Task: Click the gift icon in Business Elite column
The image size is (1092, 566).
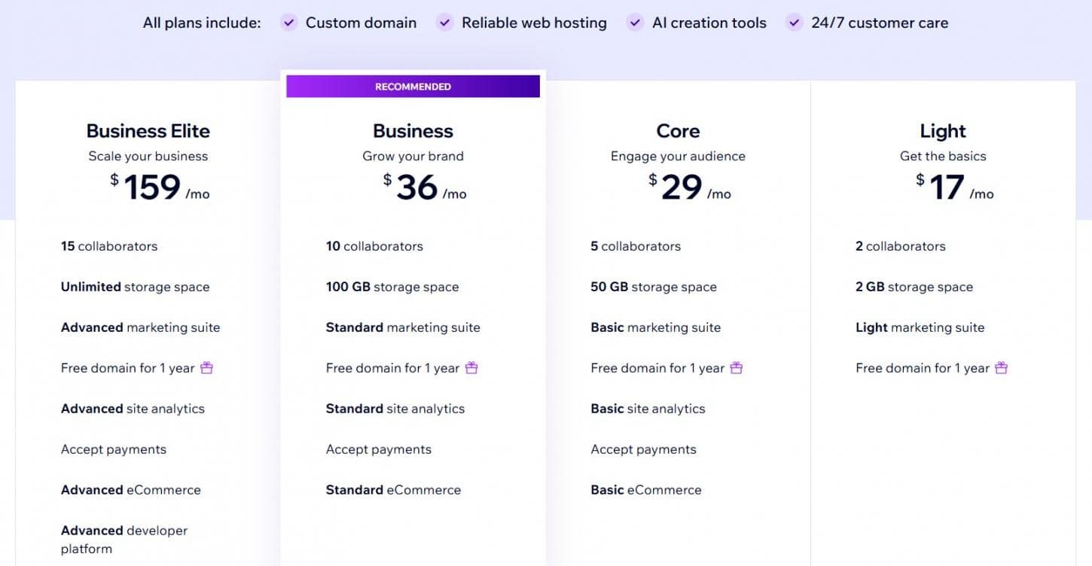Action: [x=206, y=368]
